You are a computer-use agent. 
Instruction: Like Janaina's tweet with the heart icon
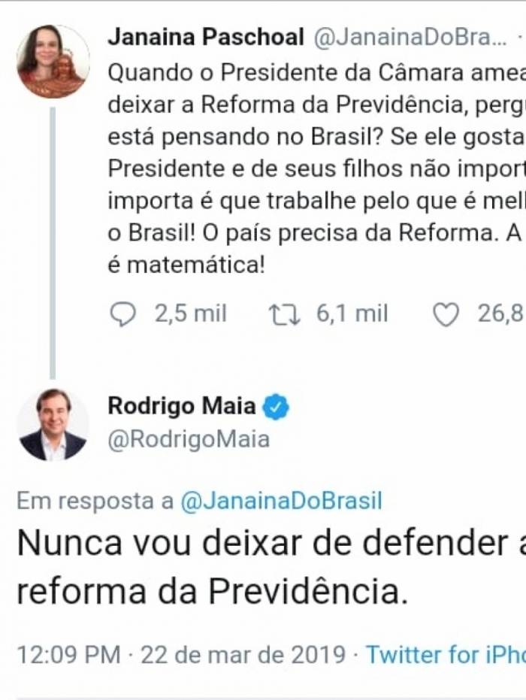tap(446, 315)
